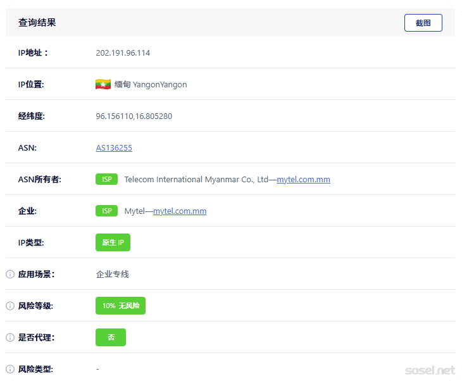The height and width of the screenshot is (381, 462).
Task: Click the 企业专线 usage scenario value
Action: 112,275
